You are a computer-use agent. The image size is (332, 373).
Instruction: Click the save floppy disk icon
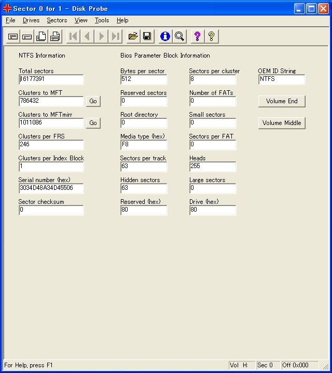pyautogui.click(x=147, y=37)
